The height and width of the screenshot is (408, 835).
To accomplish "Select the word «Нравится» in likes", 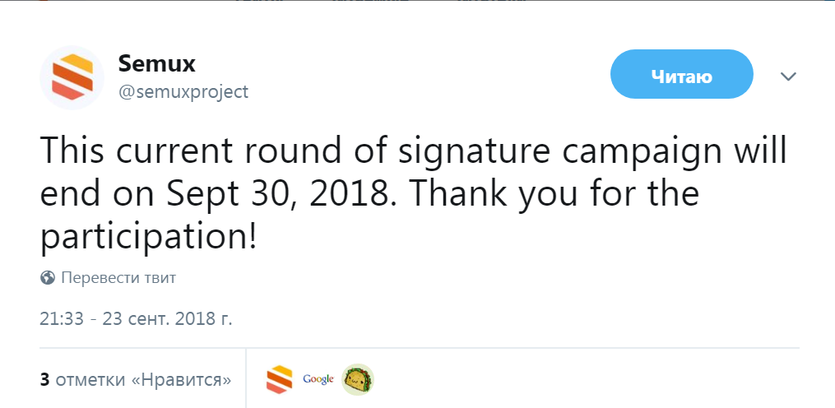I will click(181, 380).
